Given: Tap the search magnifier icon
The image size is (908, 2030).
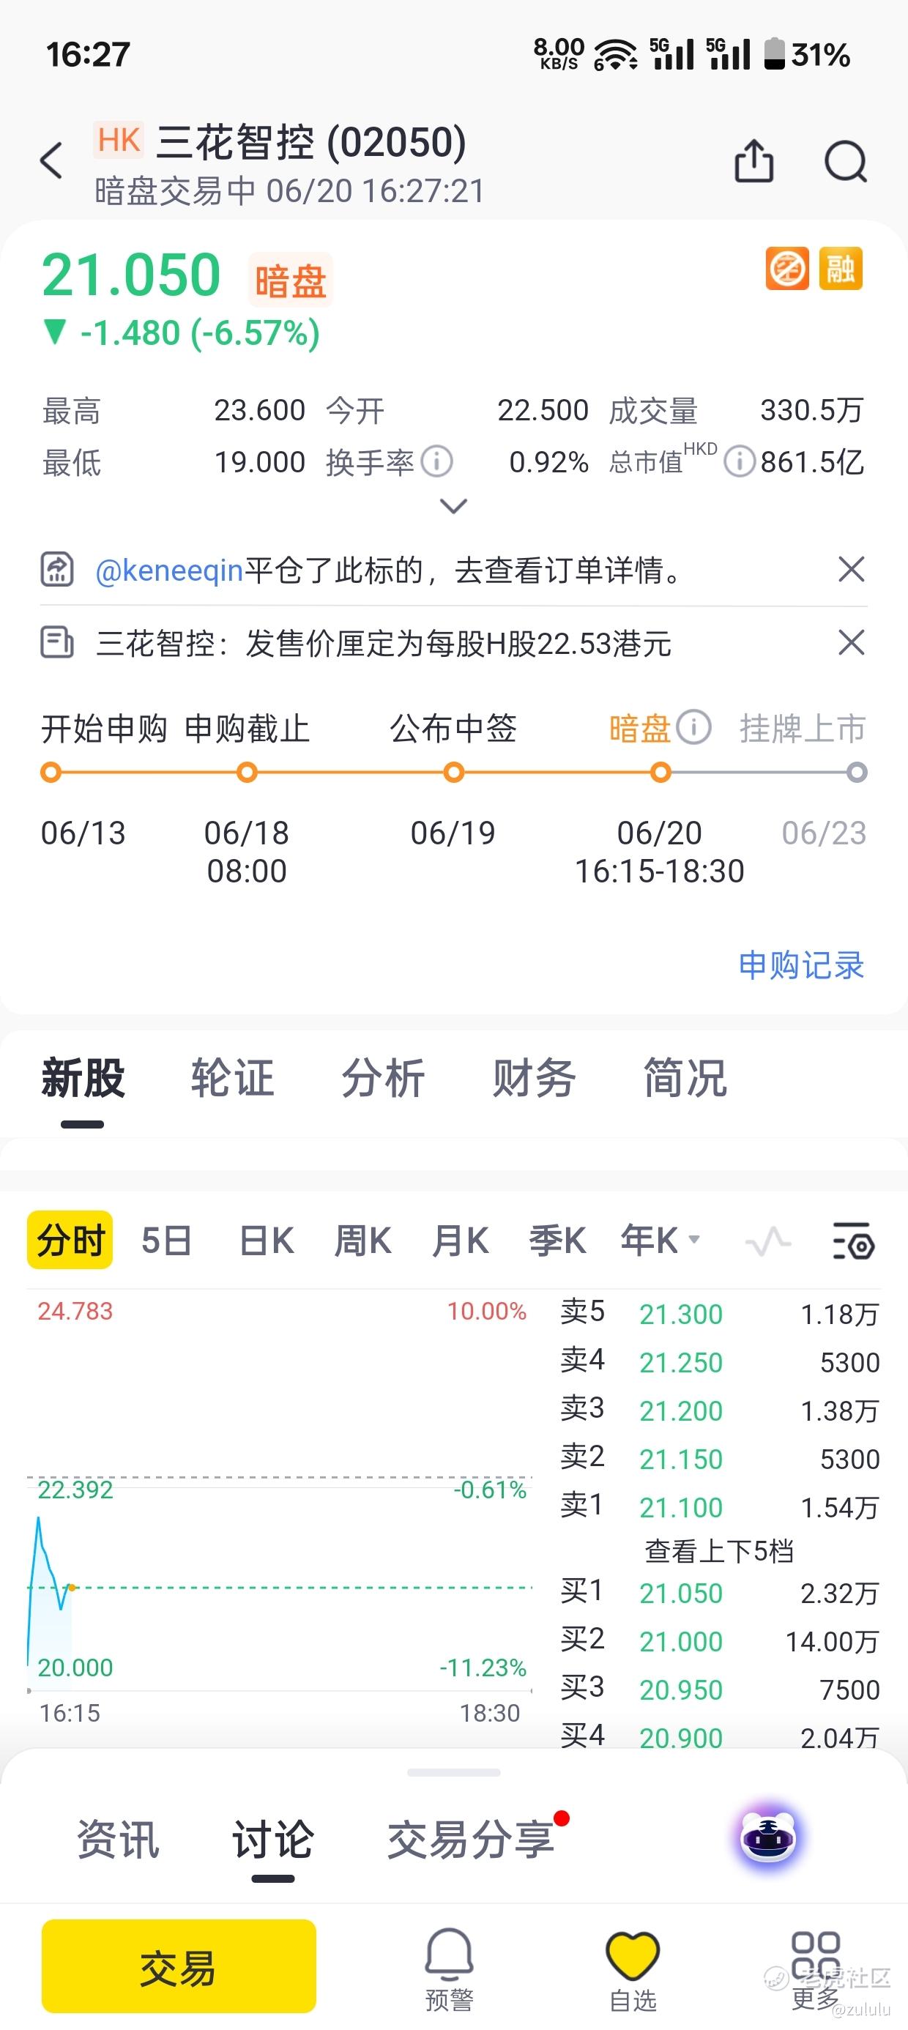Looking at the screenshot, I should coord(846,161).
